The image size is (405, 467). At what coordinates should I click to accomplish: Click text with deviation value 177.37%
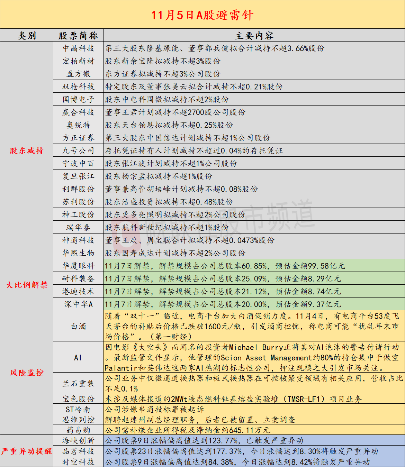(x=242, y=451)
